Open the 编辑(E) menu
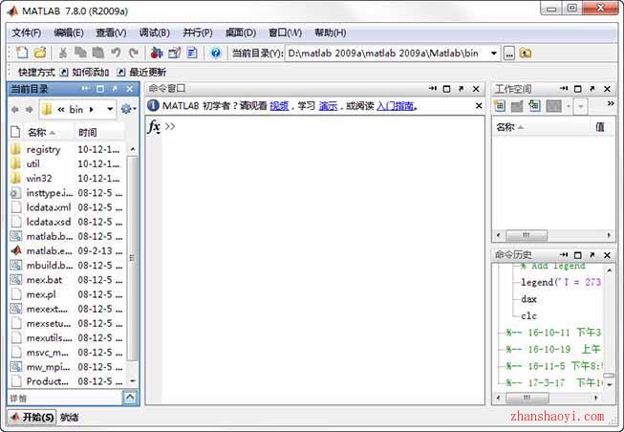The image size is (624, 432). 69,32
